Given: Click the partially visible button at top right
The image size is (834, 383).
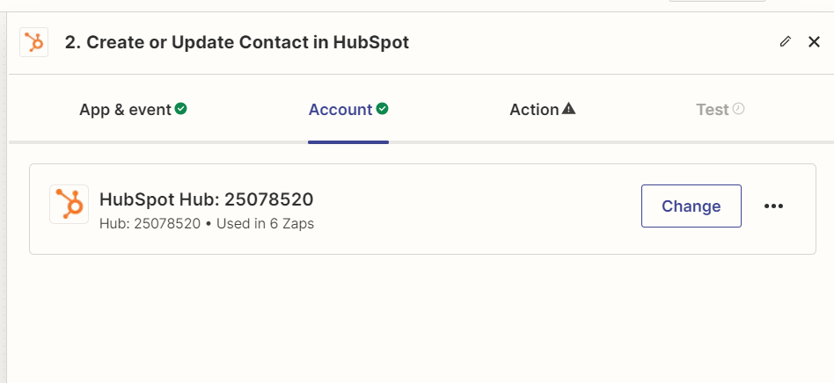Looking at the screenshot, I should (716, 1).
